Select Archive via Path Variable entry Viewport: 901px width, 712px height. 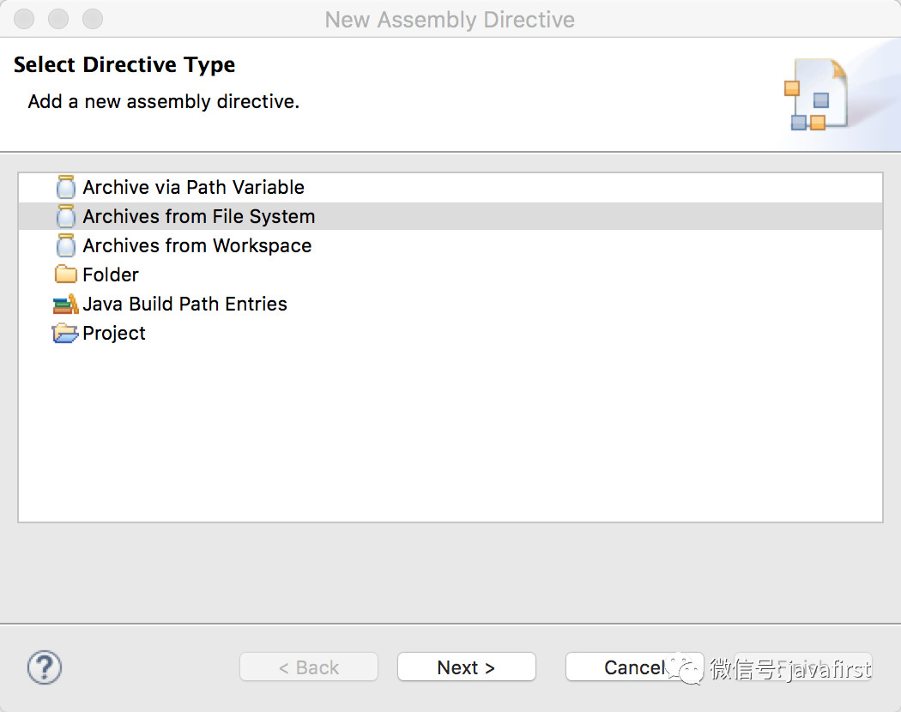193,187
